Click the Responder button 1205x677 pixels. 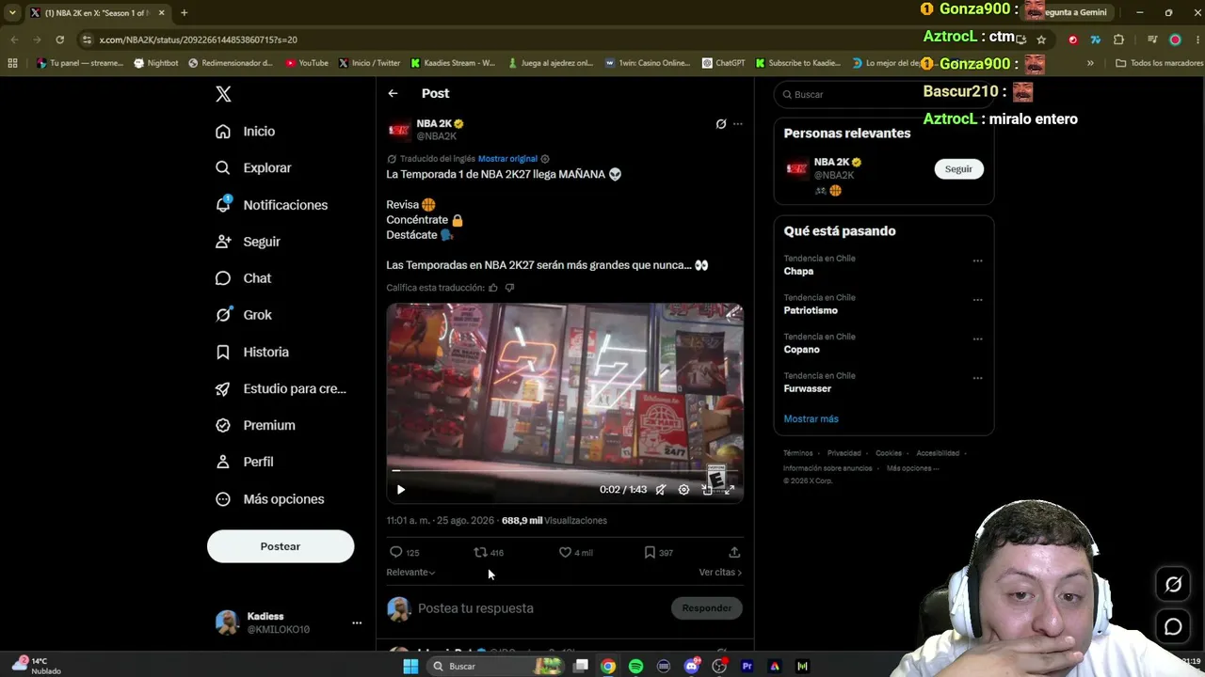pyautogui.click(x=707, y=608)
